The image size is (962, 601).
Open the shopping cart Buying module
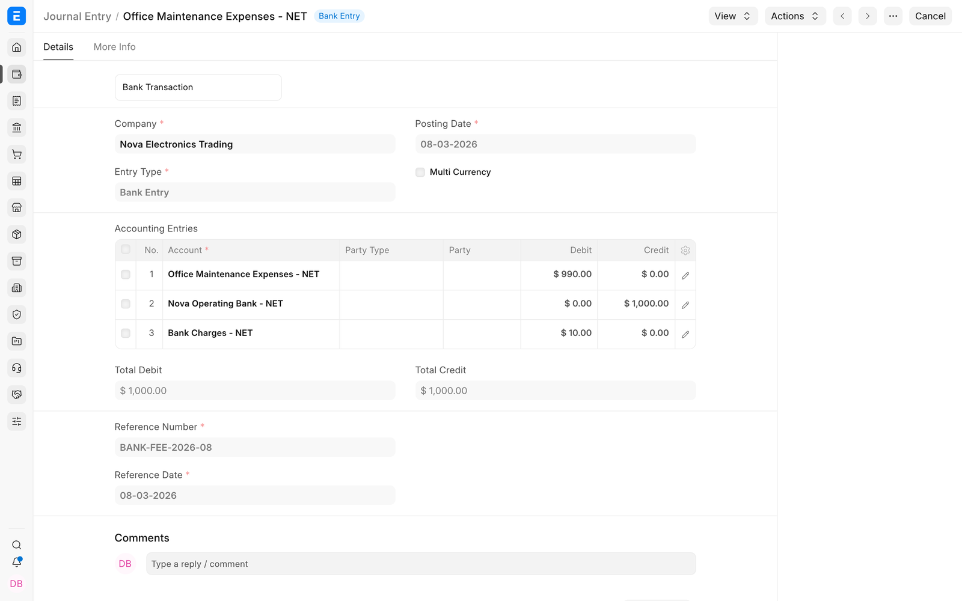[17, 154]
